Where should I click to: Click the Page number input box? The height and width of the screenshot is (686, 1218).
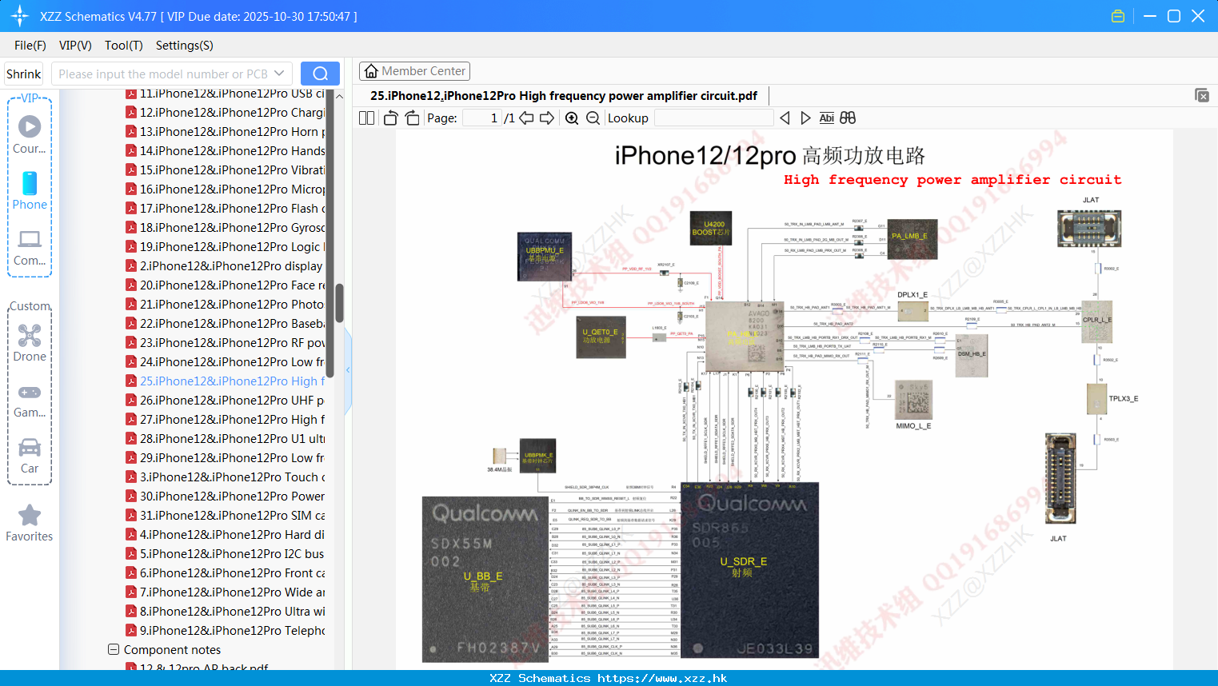point(481,118)
